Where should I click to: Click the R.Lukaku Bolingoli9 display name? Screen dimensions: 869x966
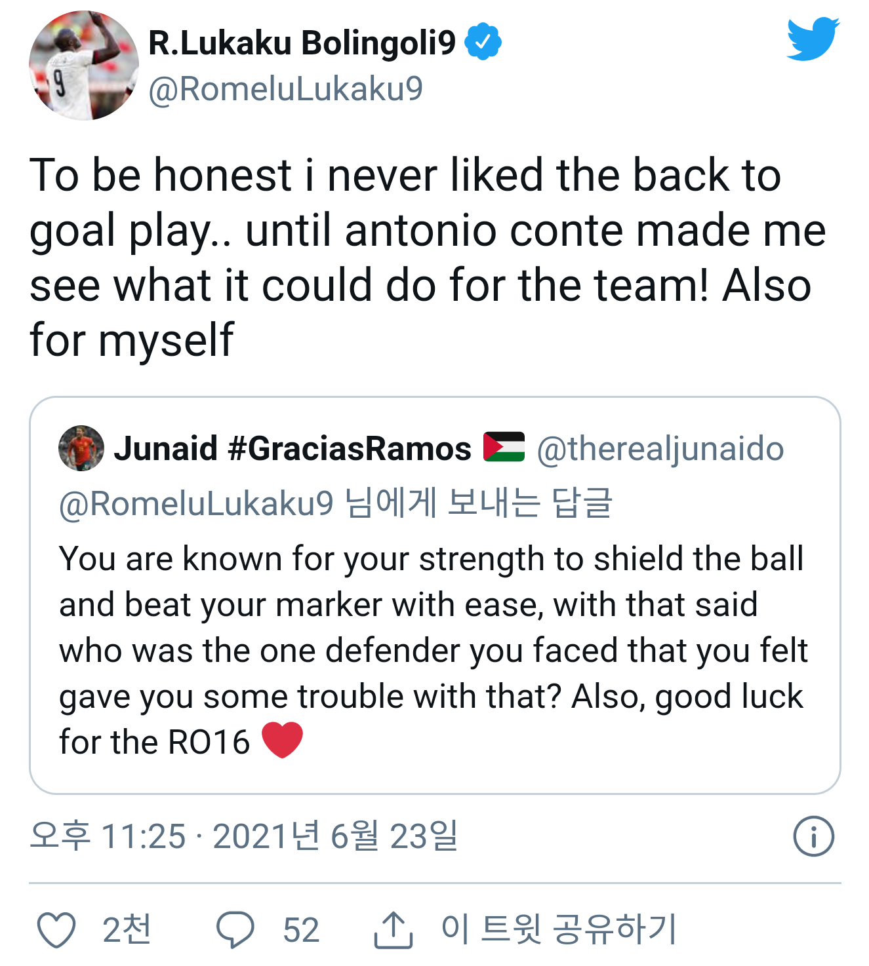[x=302, y=43]
